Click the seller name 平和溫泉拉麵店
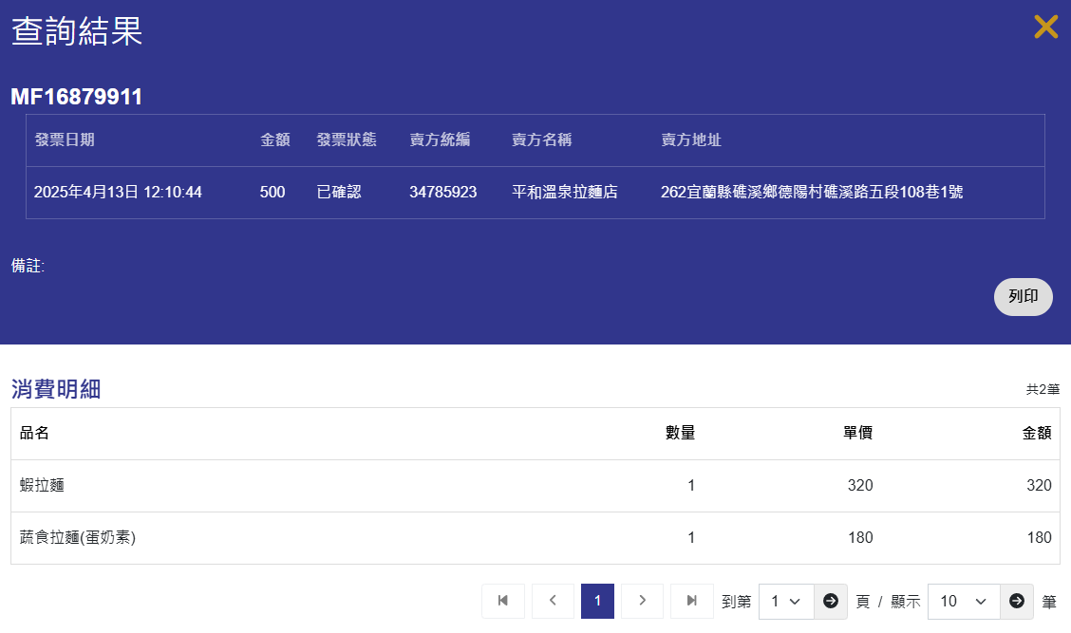The width and height of the screenshot is (1071, 633). [x=565, y=193]
